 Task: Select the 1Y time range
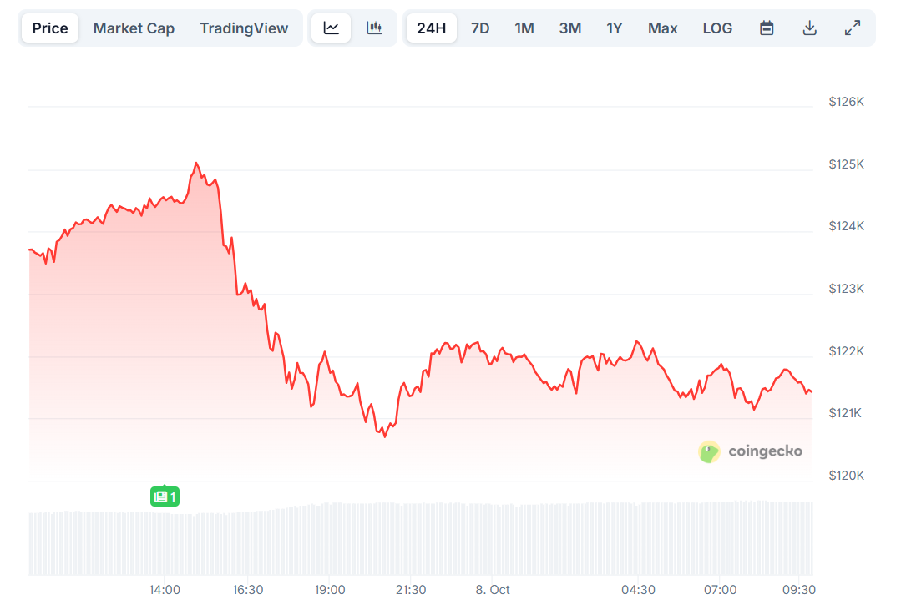click(614, 28)
